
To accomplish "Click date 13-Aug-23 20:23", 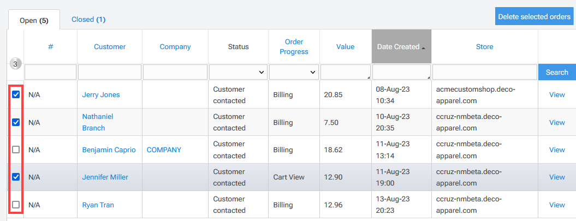I will (393, 205).
